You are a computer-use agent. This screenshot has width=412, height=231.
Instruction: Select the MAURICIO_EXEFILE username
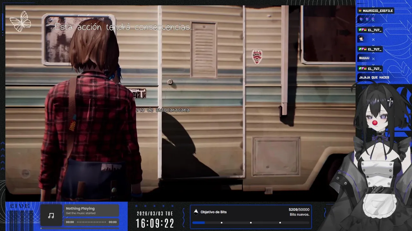click(x=378, y=11)
